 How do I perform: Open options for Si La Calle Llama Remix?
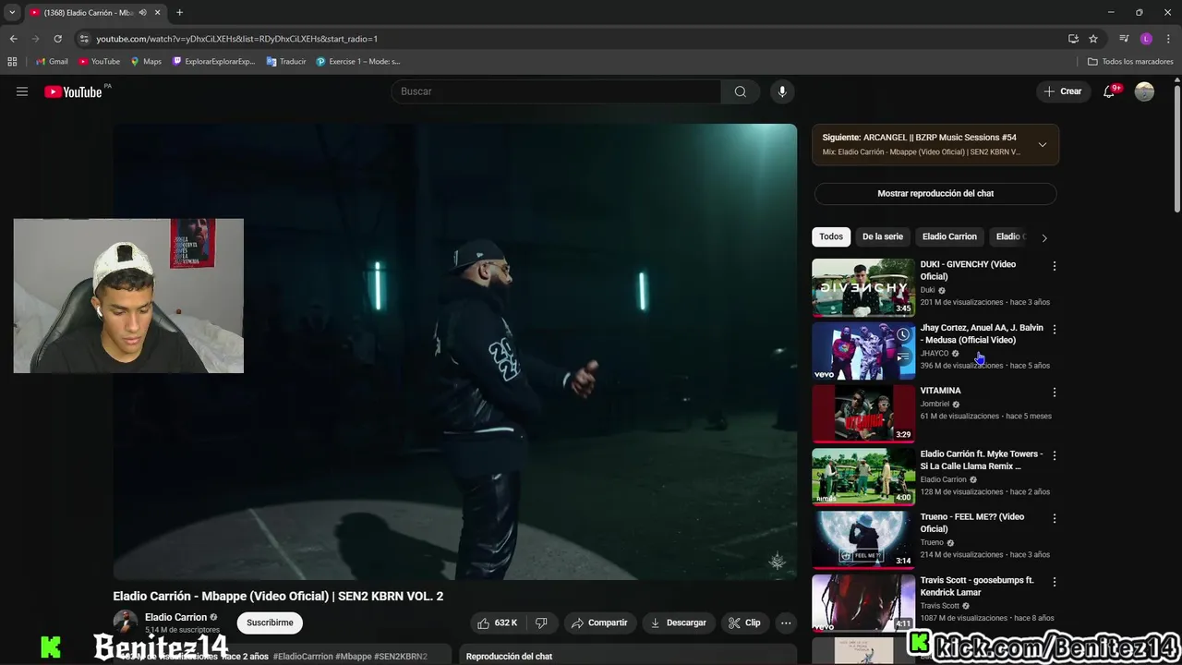pos(1054,455)
